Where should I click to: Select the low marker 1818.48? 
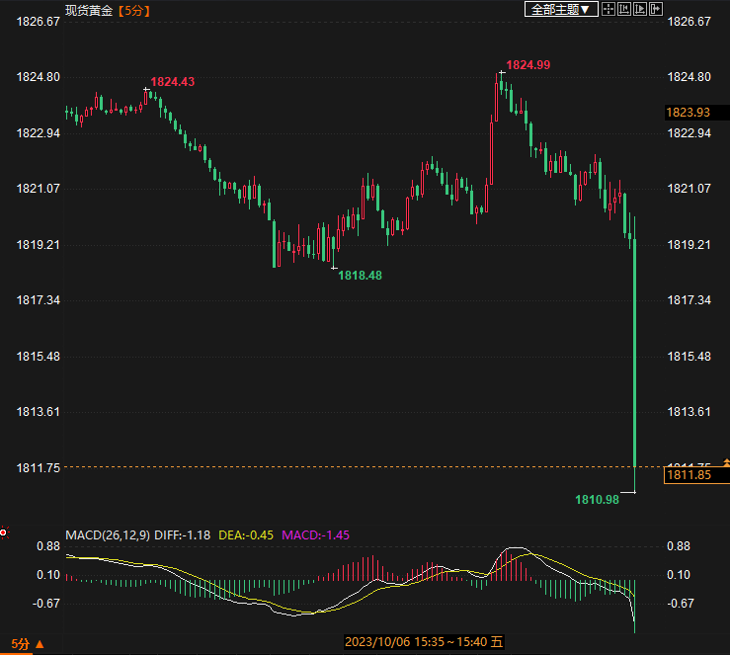(x=360, y=276)
